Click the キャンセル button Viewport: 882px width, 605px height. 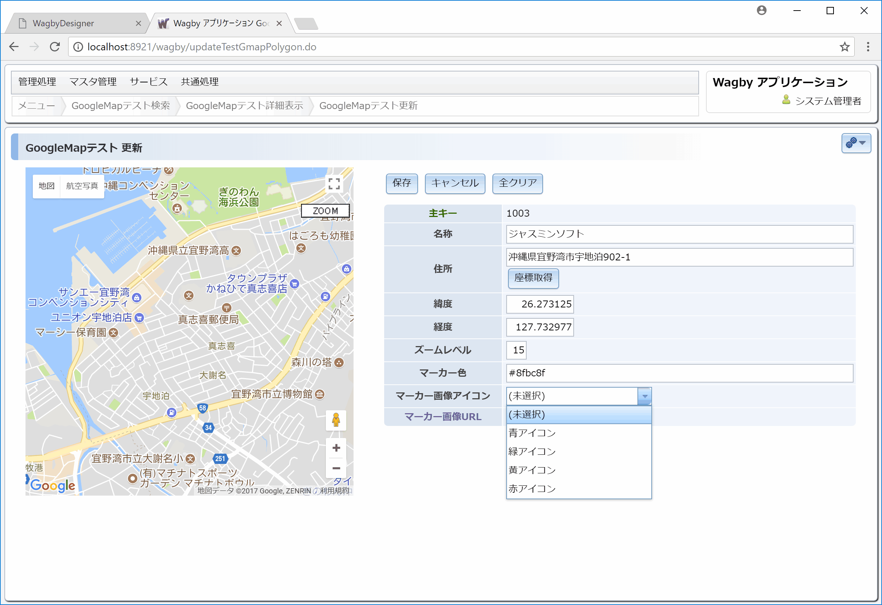pyautogui.click(x=454, y=183)
